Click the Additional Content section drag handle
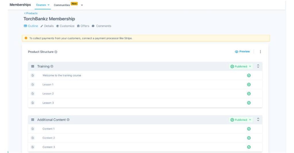This screenshot has width=294, height=153. pos(33,120)
